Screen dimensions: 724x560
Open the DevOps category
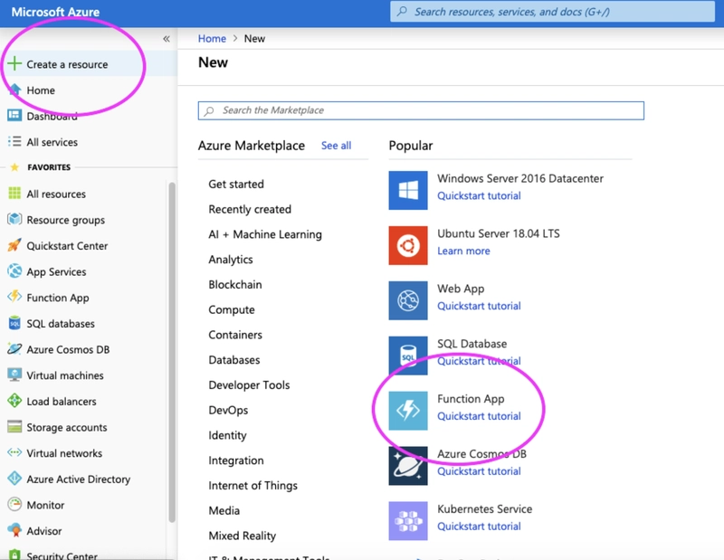(x=228, y=410)
